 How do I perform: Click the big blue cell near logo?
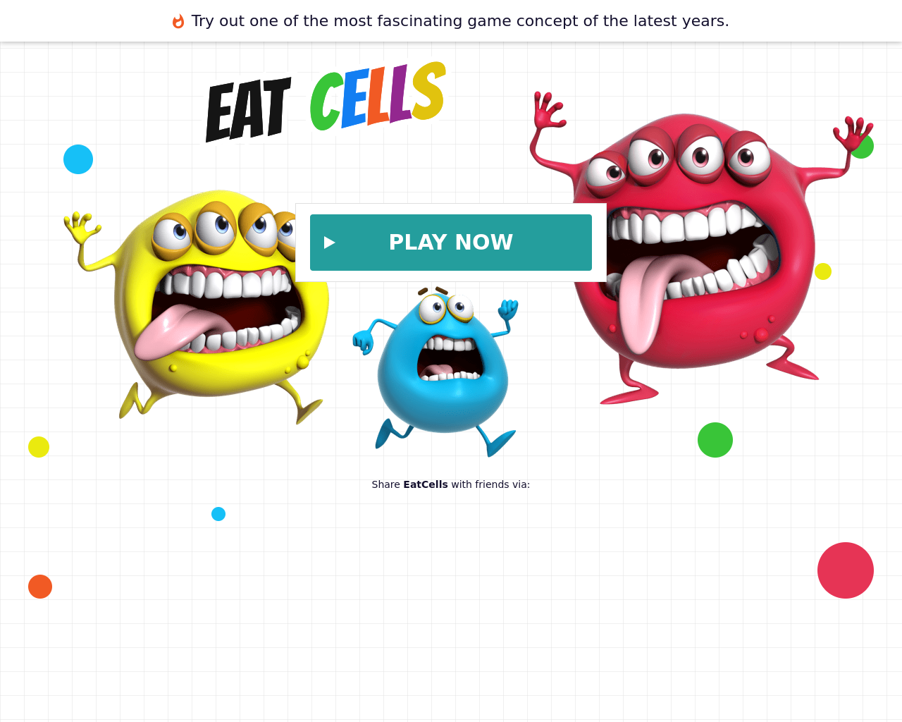coord(78,159)
